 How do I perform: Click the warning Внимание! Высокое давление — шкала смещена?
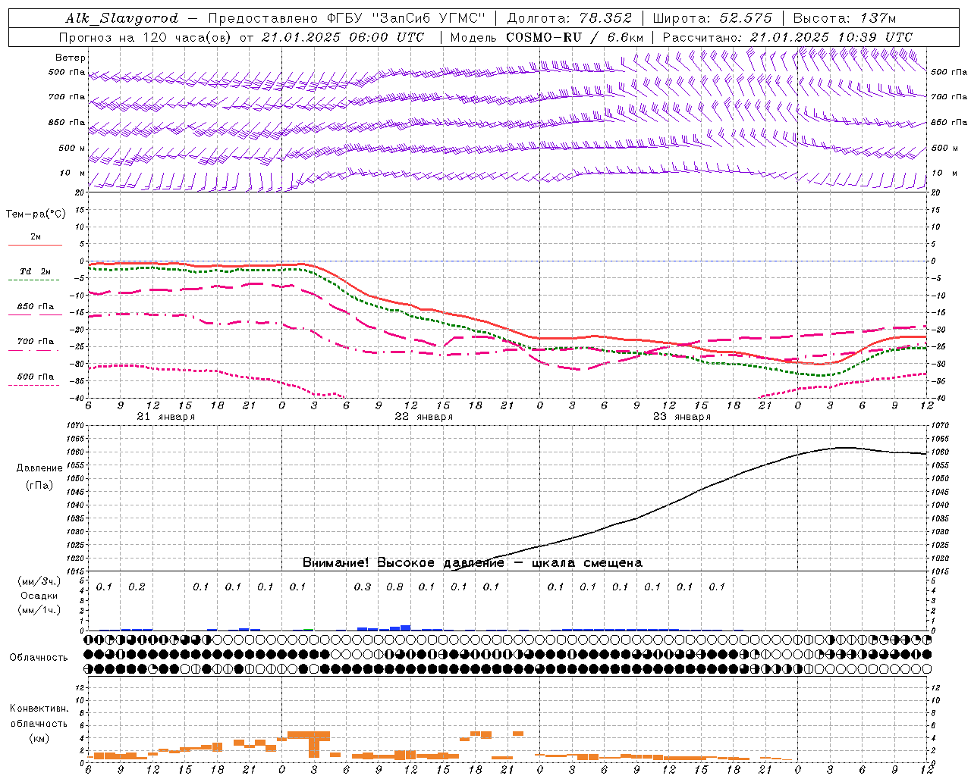click(473, 563)
